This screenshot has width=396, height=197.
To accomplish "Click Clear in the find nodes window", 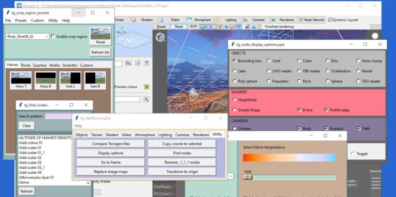I will click(x=26, y=125).
